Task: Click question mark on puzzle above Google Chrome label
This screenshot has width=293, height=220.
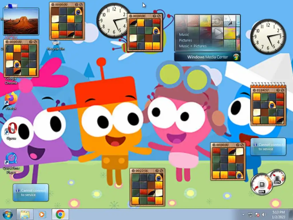Action: coord(31,42)
